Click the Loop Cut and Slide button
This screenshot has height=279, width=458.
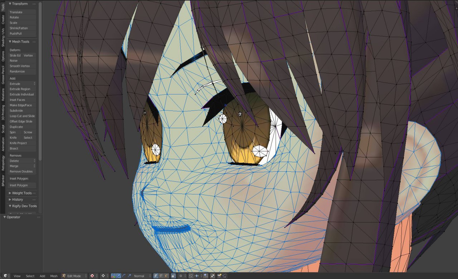coord(22,116)
